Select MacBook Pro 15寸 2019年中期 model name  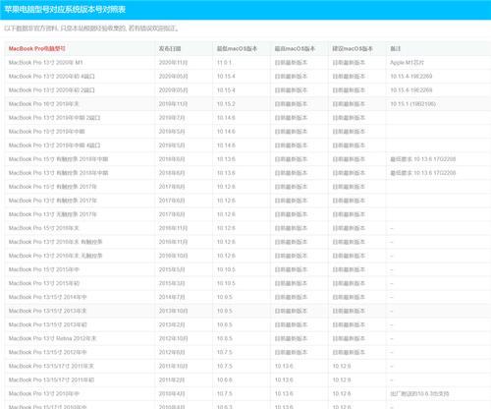pyautogui.click(x=46, y=131)
